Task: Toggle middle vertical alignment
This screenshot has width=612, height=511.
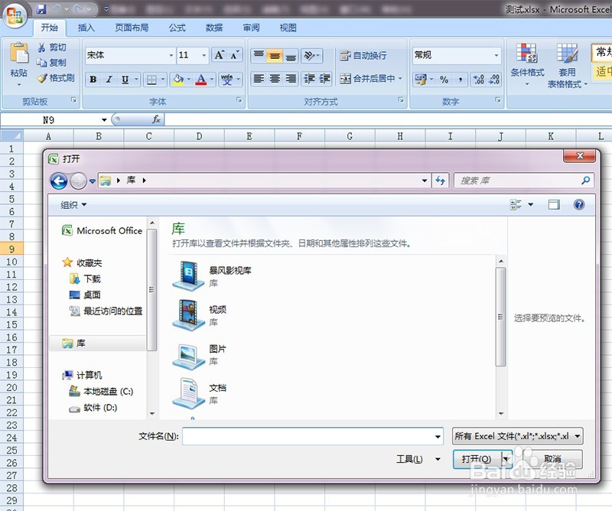Action: (x=275, y=56)
